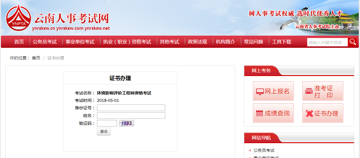Refresh the 1593 captcha image

126,123
